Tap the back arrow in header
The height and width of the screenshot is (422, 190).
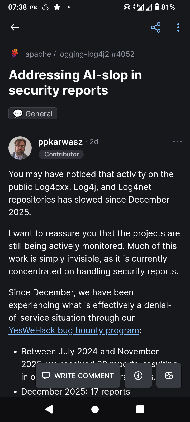15,27
